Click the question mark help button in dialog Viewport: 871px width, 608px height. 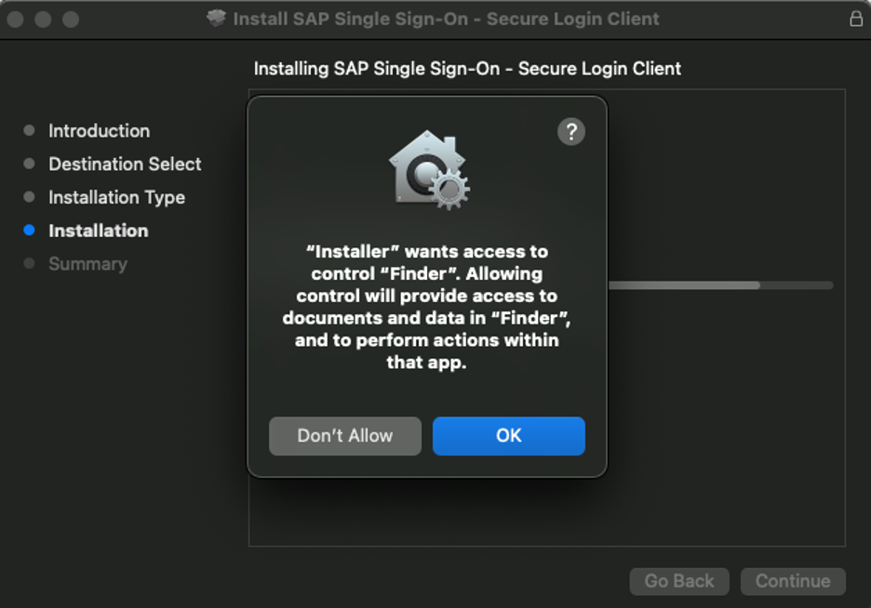[571, 132]
